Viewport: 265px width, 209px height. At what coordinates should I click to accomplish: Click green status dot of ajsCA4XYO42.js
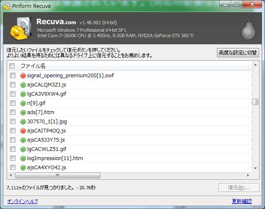[x=23, y=168]
